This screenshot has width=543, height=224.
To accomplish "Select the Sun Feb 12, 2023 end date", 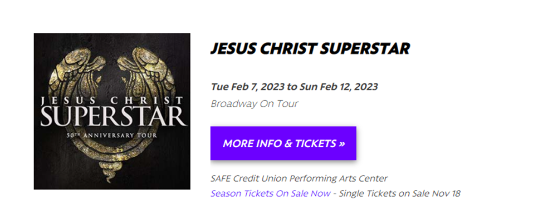I will 339,87.
